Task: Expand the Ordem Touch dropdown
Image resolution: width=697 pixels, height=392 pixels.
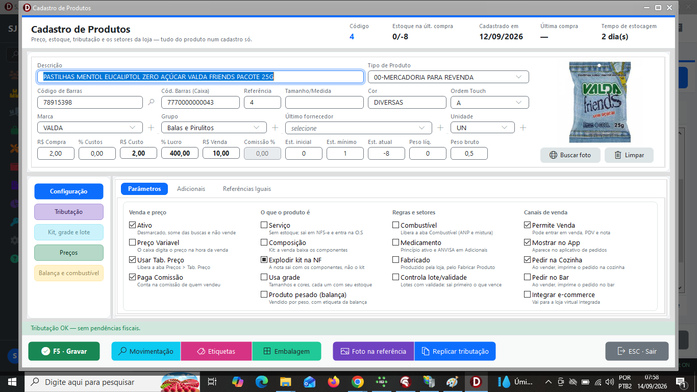Action: coord(490,103)
